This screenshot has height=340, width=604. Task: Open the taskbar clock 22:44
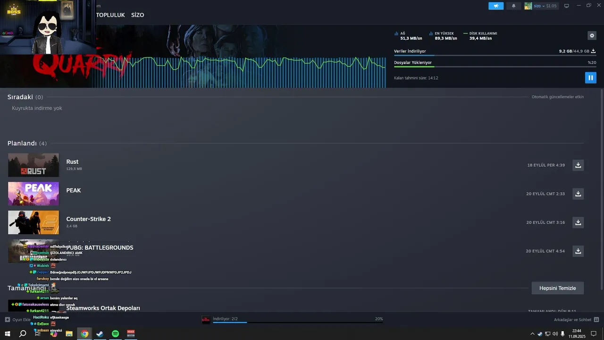[577, 334]
